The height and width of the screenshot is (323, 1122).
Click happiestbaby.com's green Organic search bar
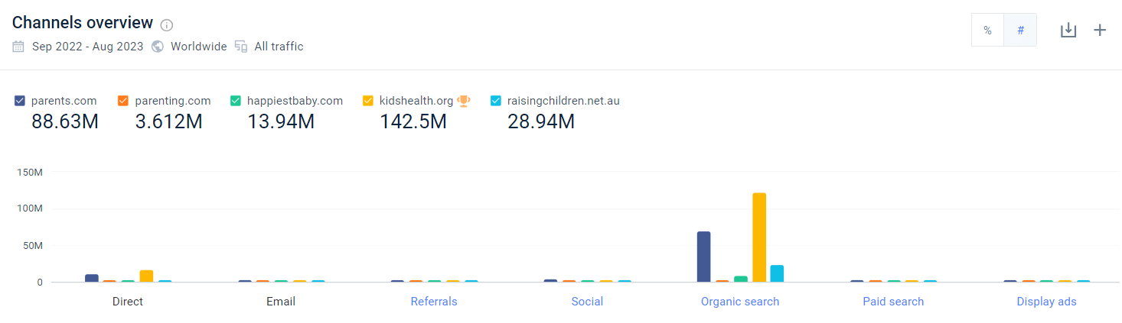pos(740,279)
